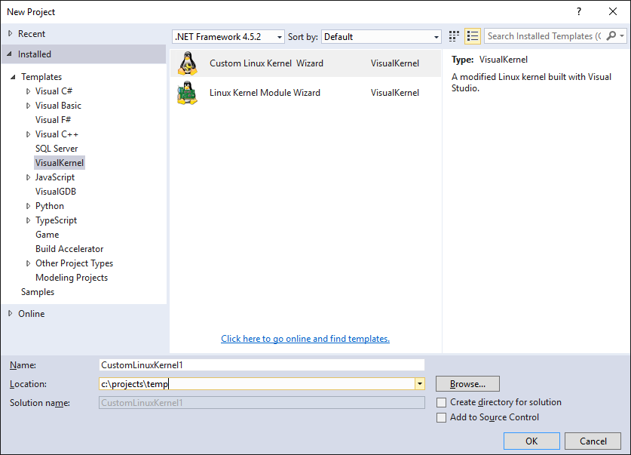Select VisualGDB template category

[x=56, y=192]
